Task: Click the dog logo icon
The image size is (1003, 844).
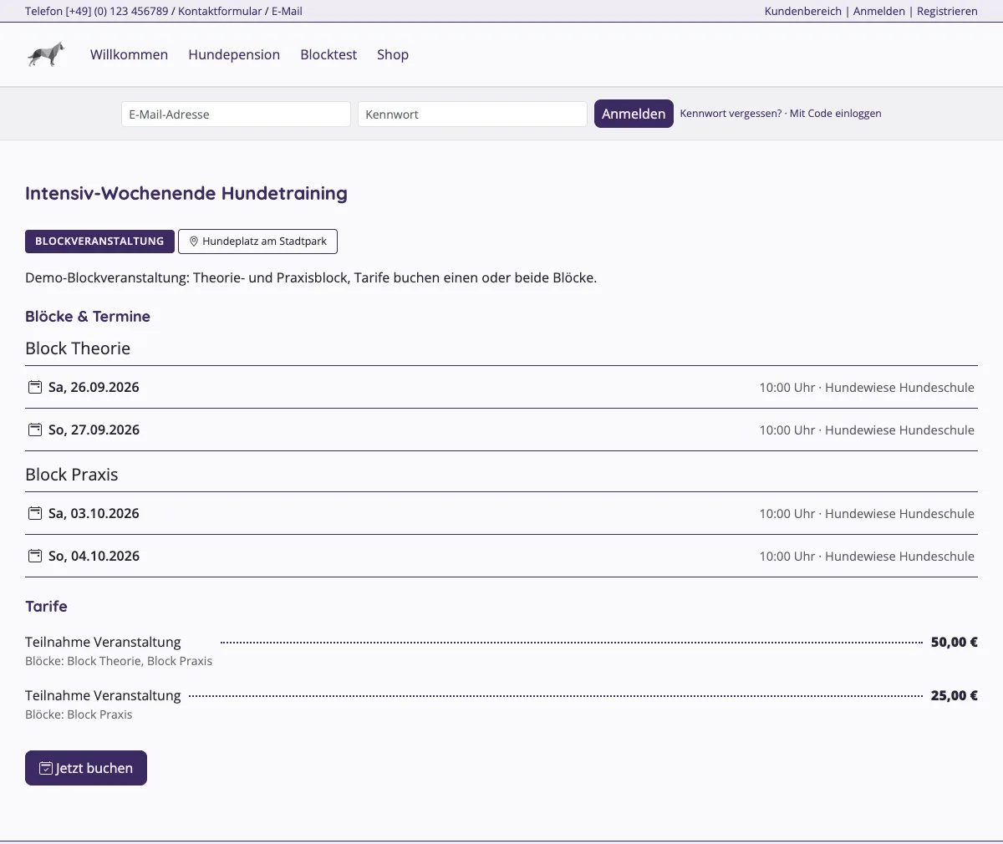Action: click(x=46, y=54)
